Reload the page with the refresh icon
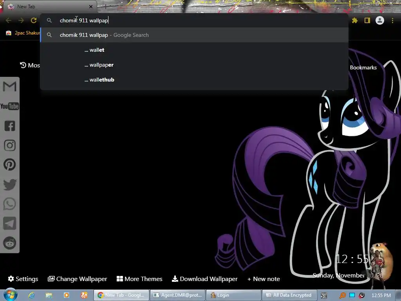Image resolution: width=401 pixels, height=301 pixels. pos(34,20)
